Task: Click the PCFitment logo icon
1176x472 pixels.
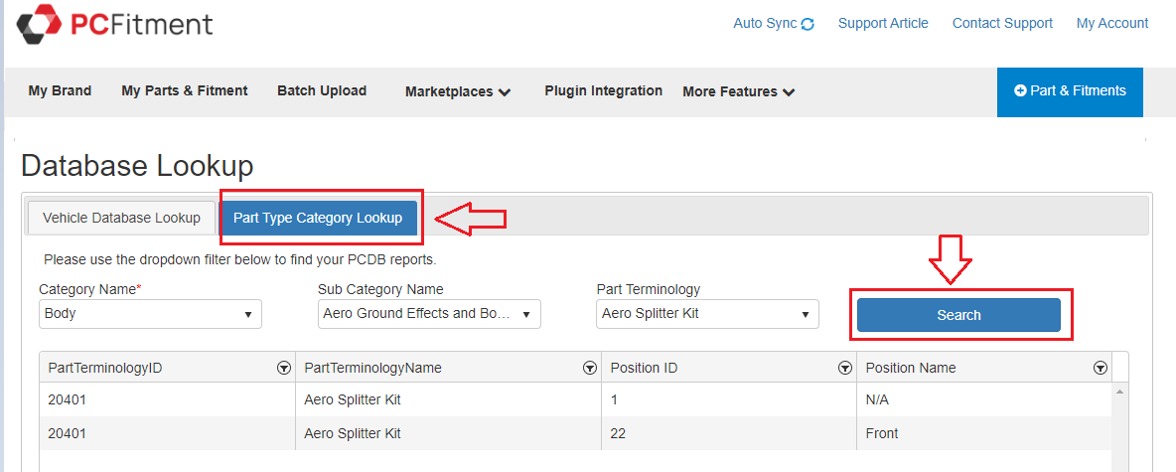Action: [x=38, y=24]
